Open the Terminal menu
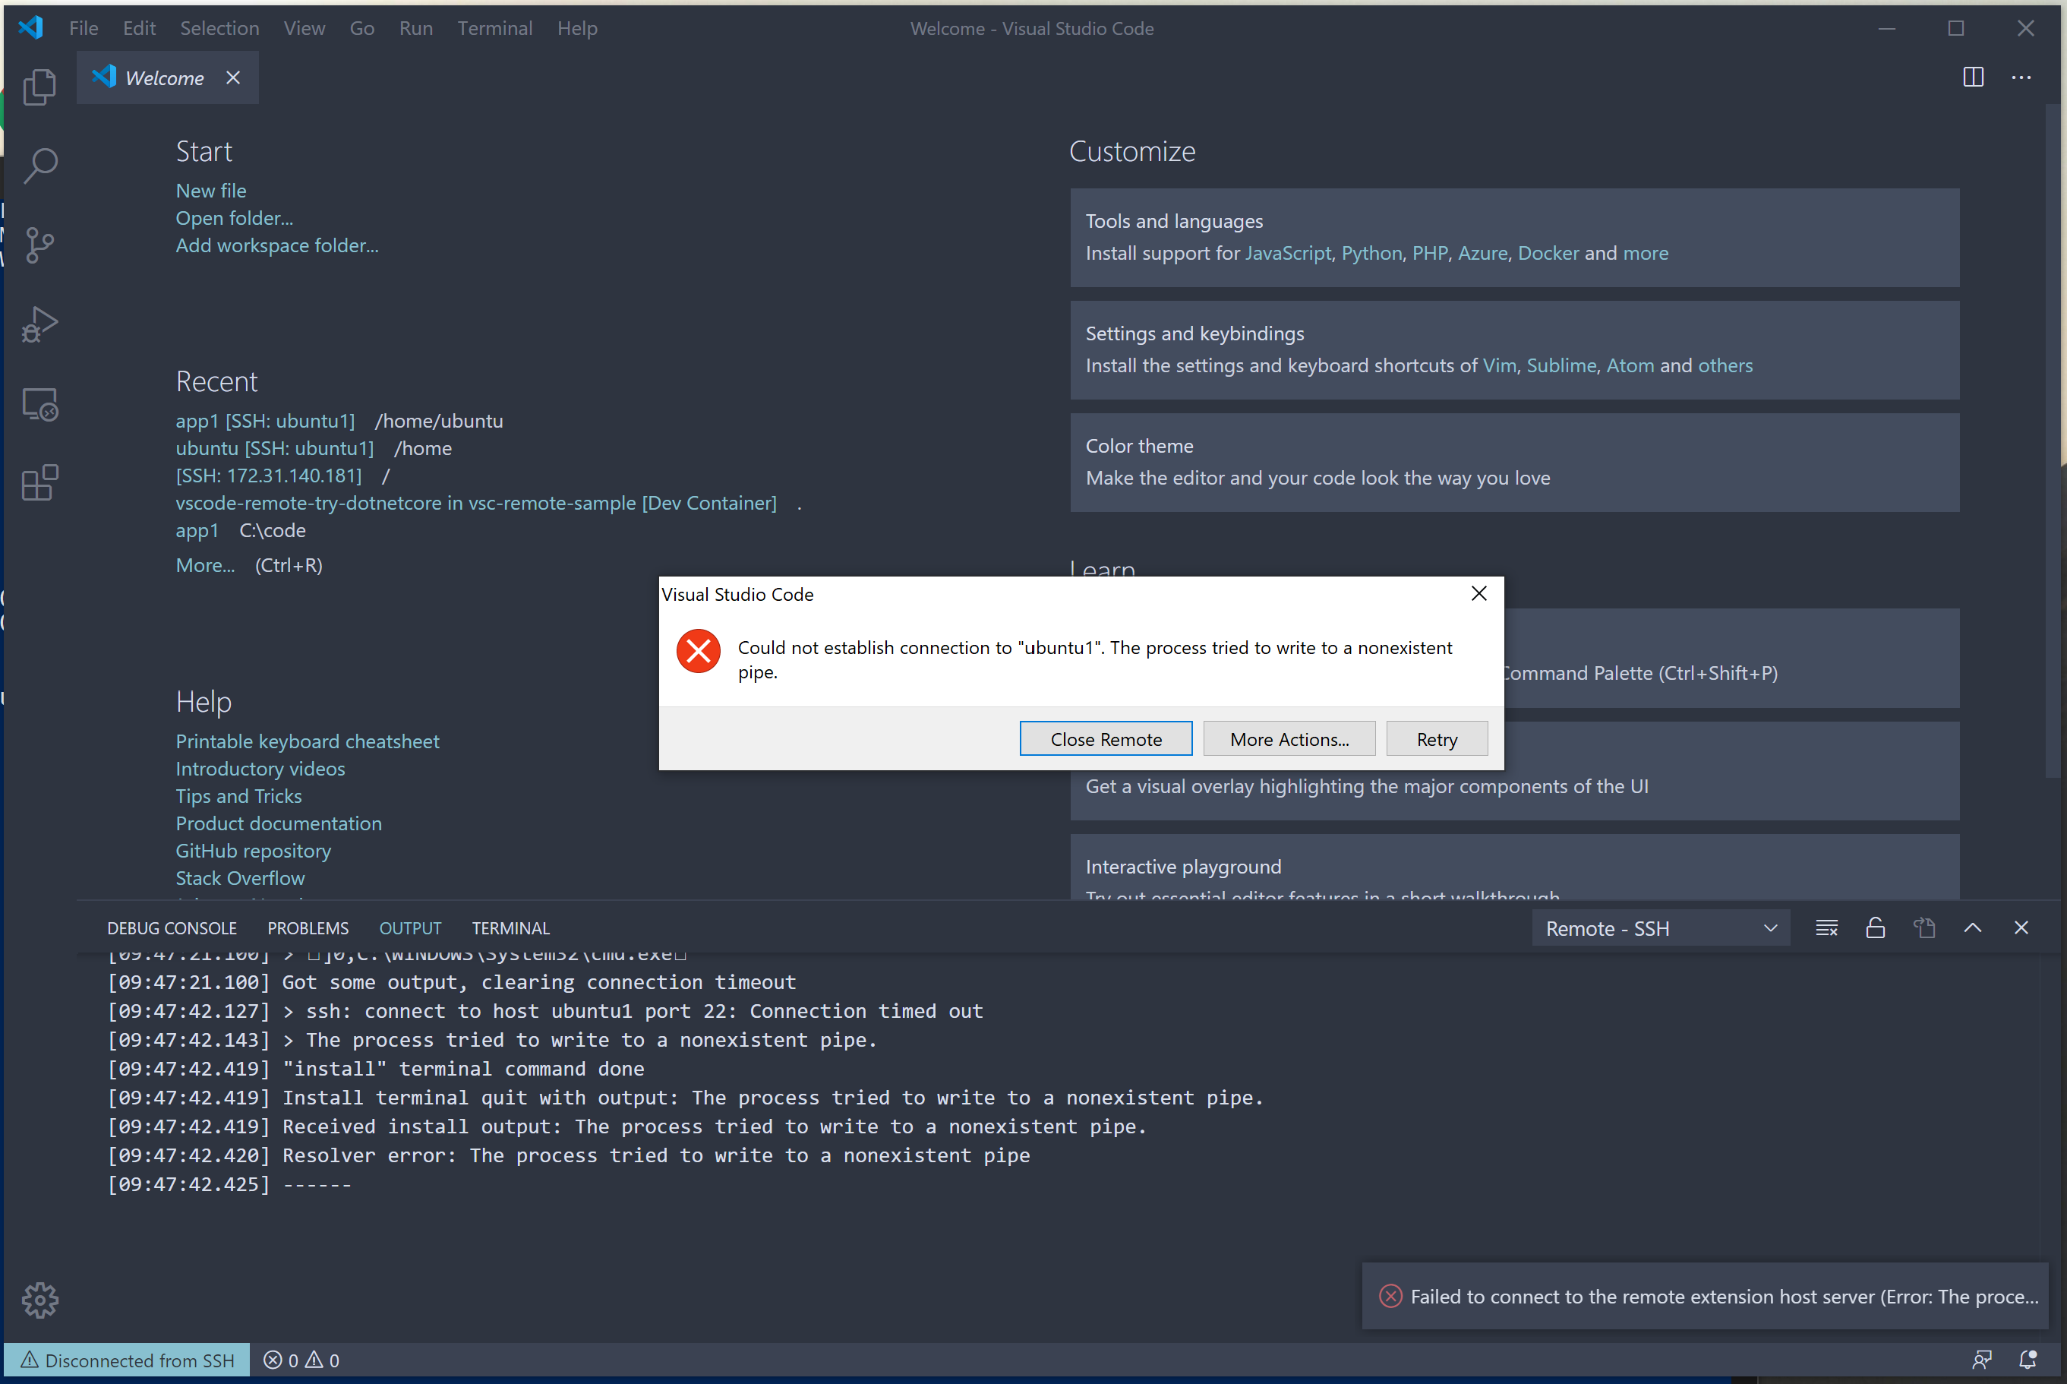2067x1384 pixels. [x=494, y=27]
